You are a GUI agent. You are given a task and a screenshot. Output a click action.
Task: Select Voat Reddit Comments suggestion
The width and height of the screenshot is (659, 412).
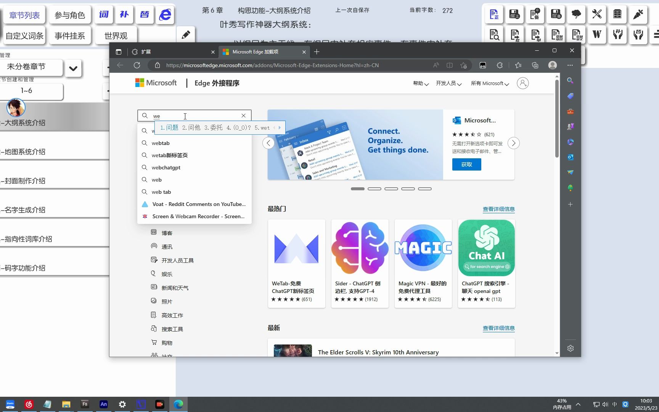[x=194, y=204]
